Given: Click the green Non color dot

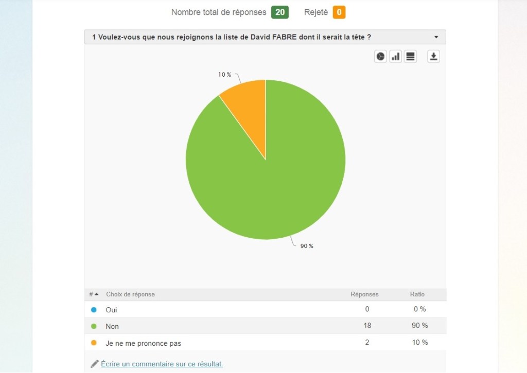Looking at the screenshot, I should coord(94,326).
